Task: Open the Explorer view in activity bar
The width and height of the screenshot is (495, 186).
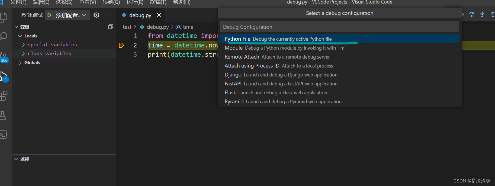Action: pos(4,17)
